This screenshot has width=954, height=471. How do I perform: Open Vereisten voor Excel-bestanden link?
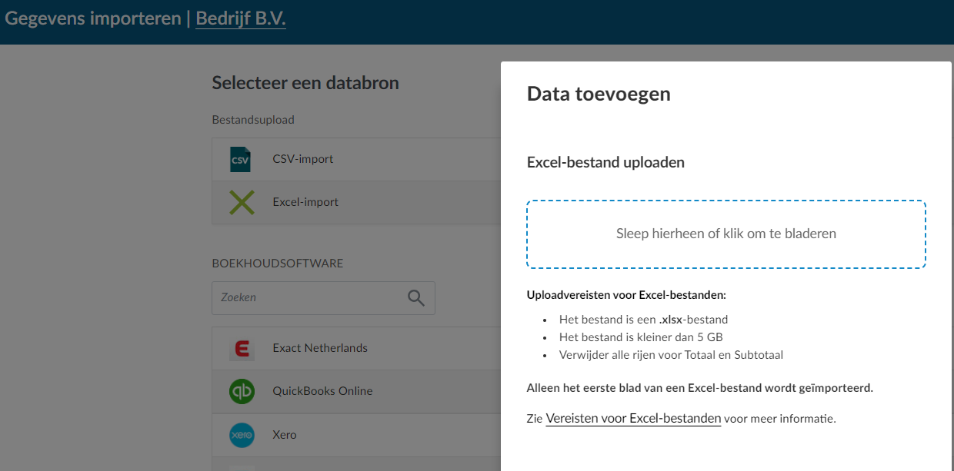coord(633,419)
